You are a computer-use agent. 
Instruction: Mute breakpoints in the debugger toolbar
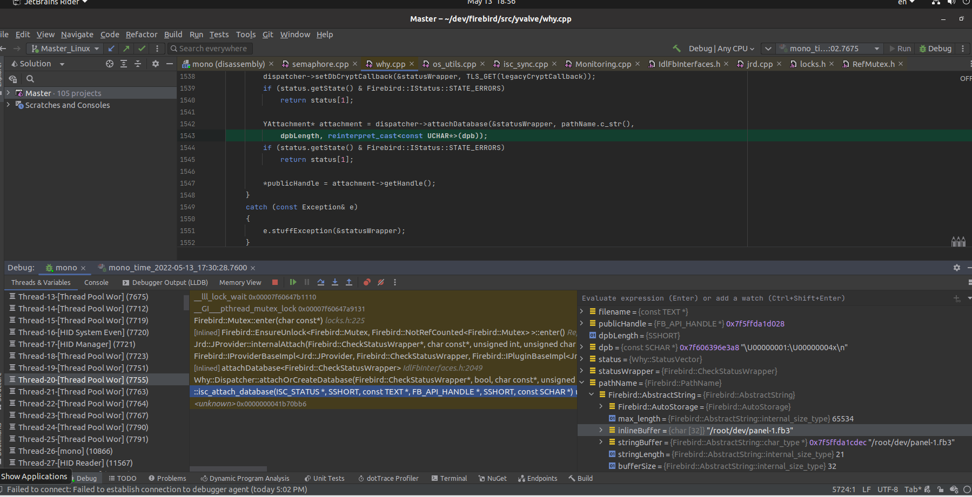click(381, 282)
